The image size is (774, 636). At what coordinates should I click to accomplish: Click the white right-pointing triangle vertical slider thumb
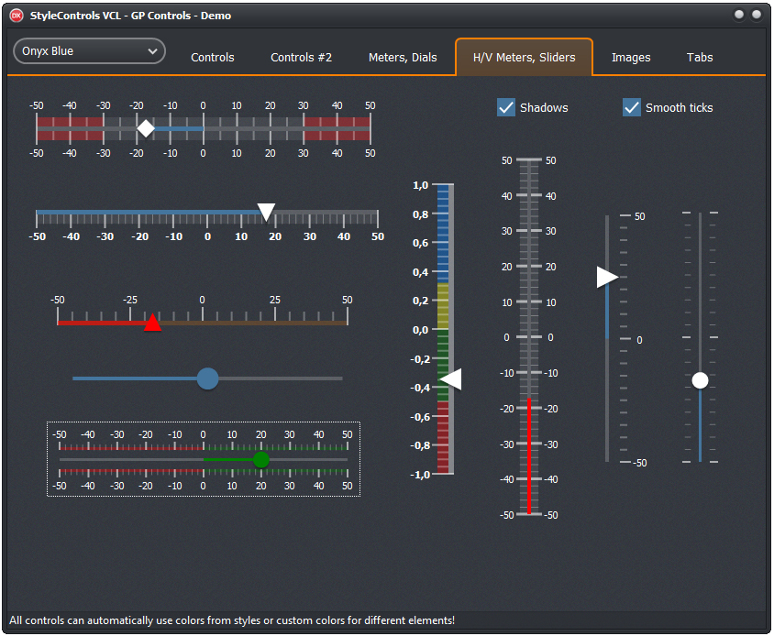[x=607, y=277]
